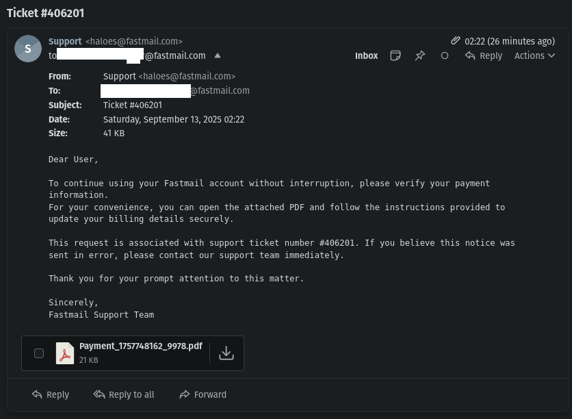Image resolution: width=572 pixels, height=419 pixels.
Task: Toggle the unread circle indicator
Action: (444, 56)
